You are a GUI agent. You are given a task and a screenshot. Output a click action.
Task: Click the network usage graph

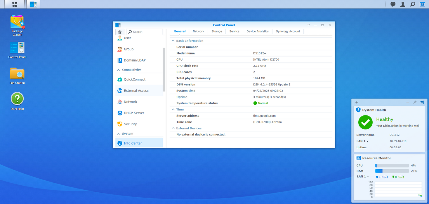[x=398, y=189]
